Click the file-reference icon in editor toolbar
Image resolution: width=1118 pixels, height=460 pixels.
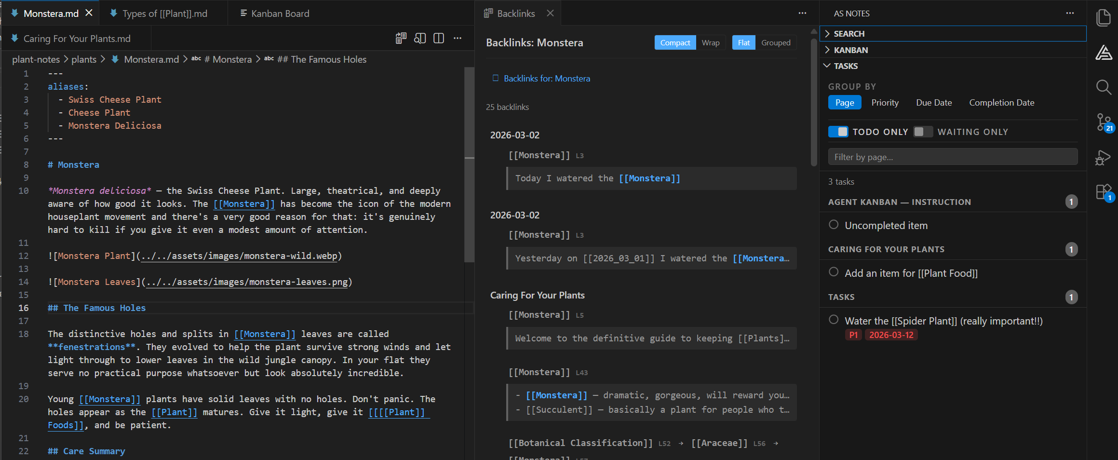(401, 38)
